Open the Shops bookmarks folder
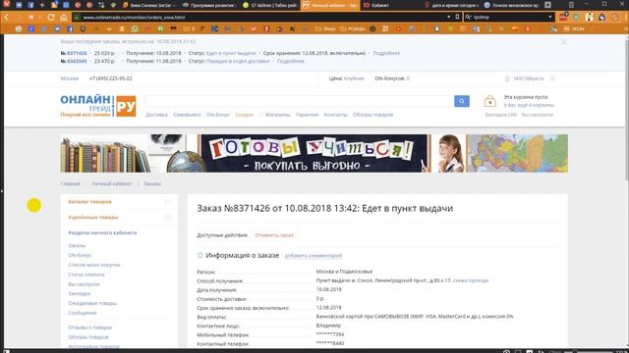Viewport: 629px width, 353px height. click(325, 28)
